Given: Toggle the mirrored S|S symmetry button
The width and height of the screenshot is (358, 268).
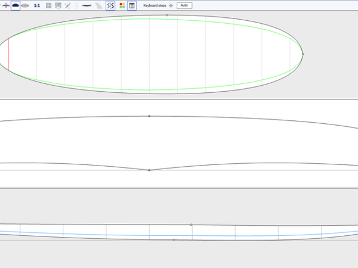Looking at the screenshot, I should coord(110,5).
